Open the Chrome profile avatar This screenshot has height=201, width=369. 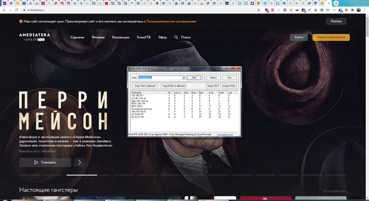click(x=359, y=10)
